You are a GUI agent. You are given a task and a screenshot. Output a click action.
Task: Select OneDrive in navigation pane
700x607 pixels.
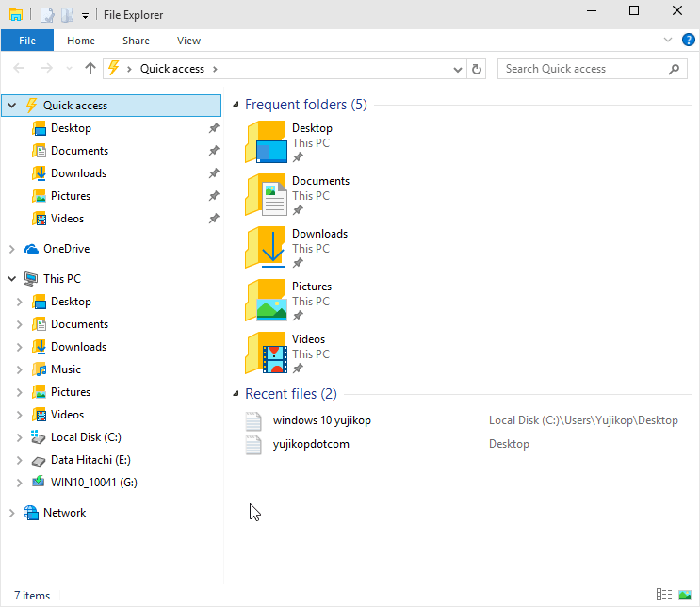[x=66, y=249]
